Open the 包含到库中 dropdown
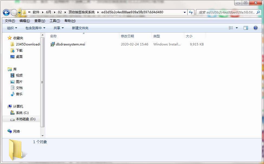The width and height of the screenshot is (264, 164). coord(35,28)
